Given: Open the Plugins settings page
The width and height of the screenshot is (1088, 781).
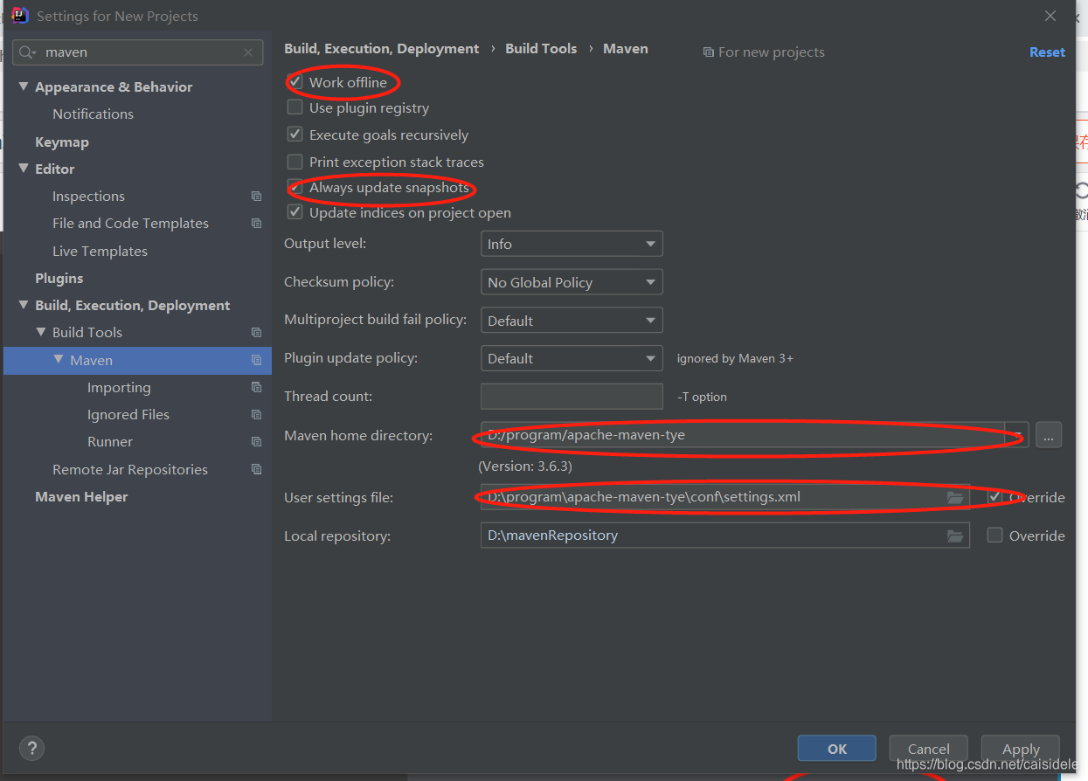Looking at the screenshot, I should (59, 279).
